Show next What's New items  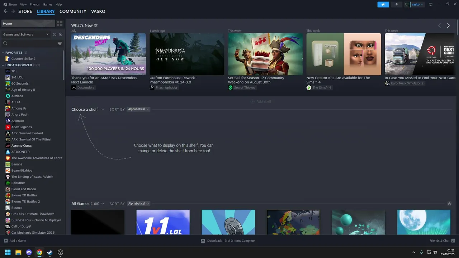click(x=448, y=25)
